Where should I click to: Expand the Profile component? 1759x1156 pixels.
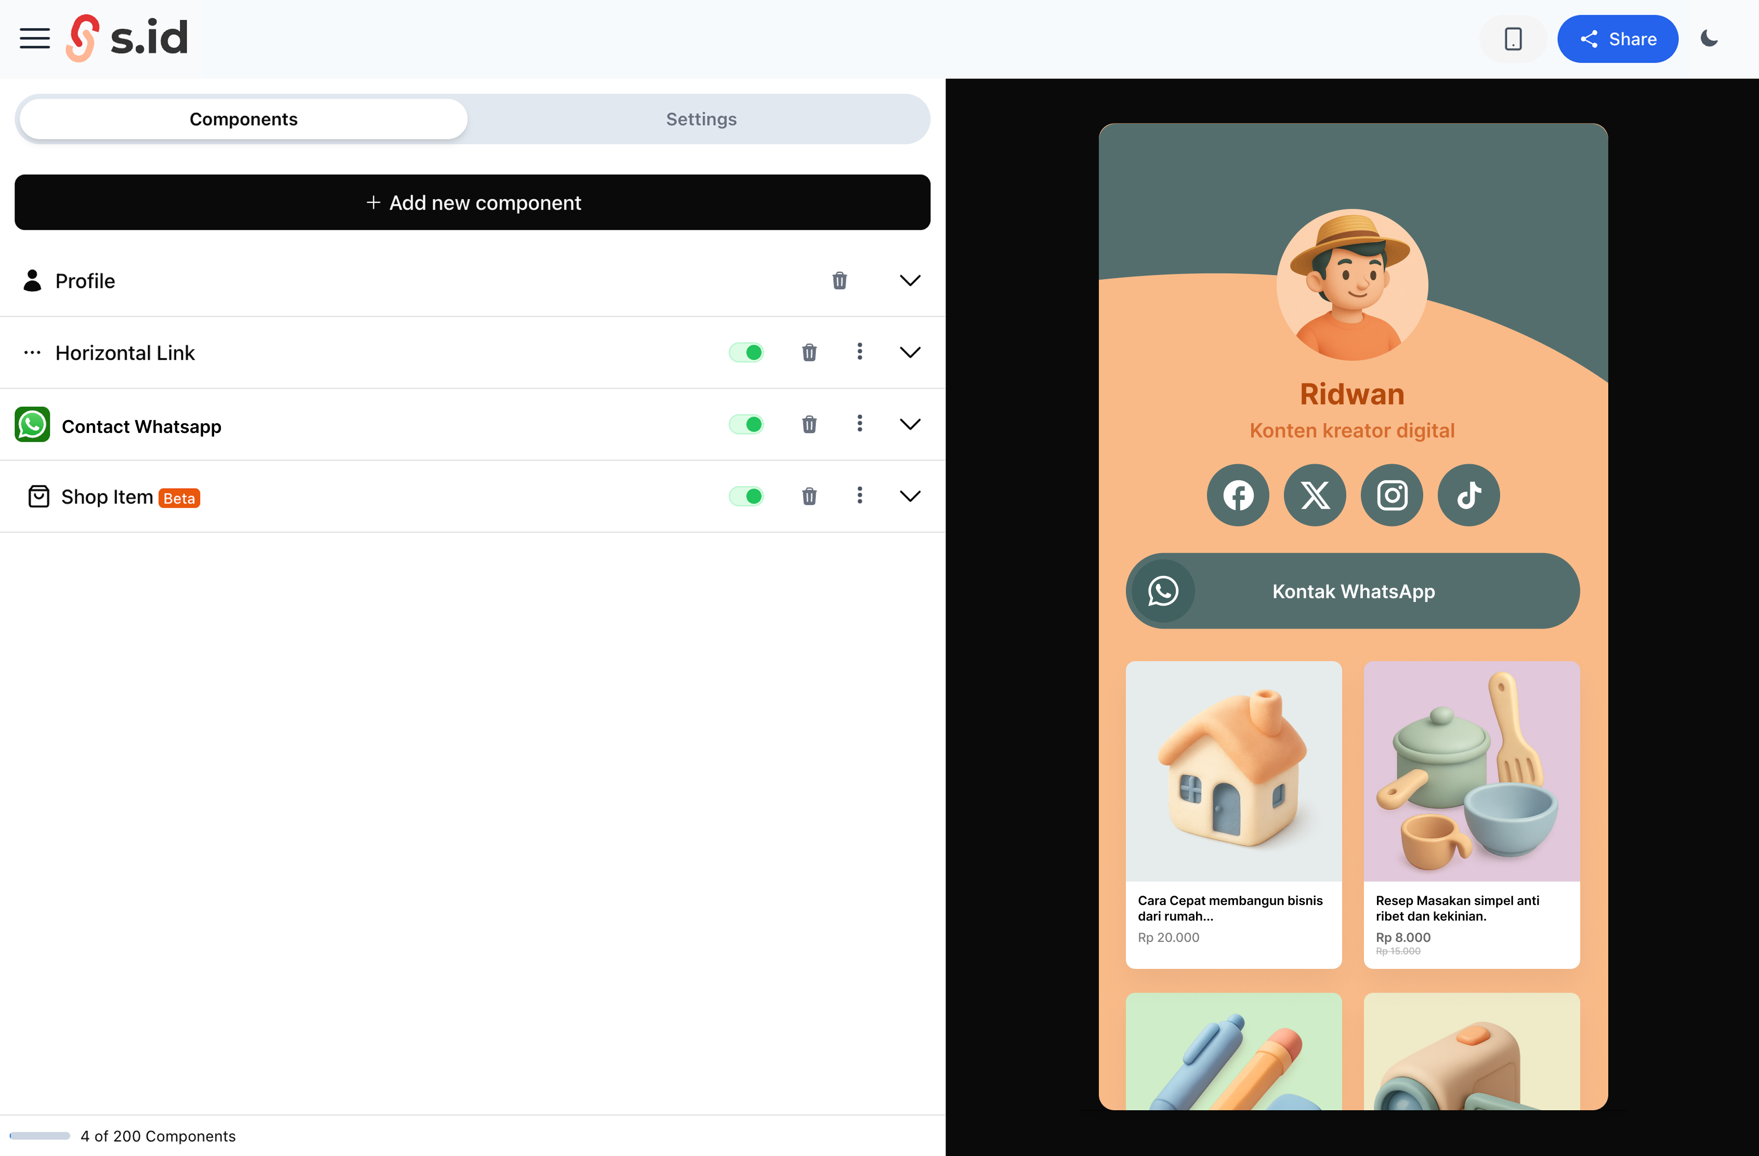[910, 281]
